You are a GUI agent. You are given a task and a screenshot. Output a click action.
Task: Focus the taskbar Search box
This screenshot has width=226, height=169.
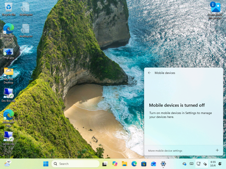point(75,164)
